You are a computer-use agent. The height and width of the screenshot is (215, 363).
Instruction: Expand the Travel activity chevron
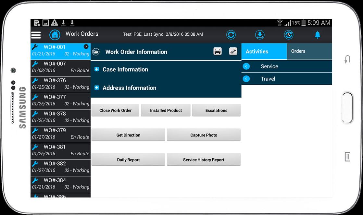coord(246,79)
